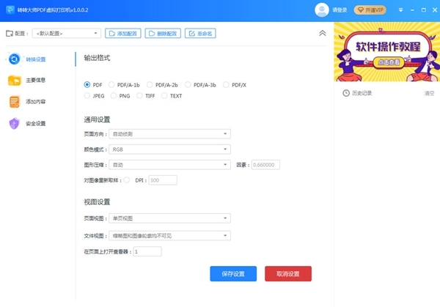The image size is (440, 307).
Task: Select the PDF/X format radio
Action: point(226,85)
